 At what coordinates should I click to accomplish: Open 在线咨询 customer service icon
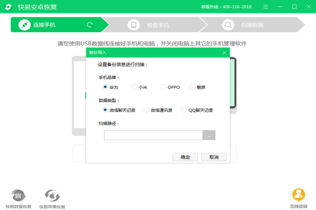click(299, 195)
